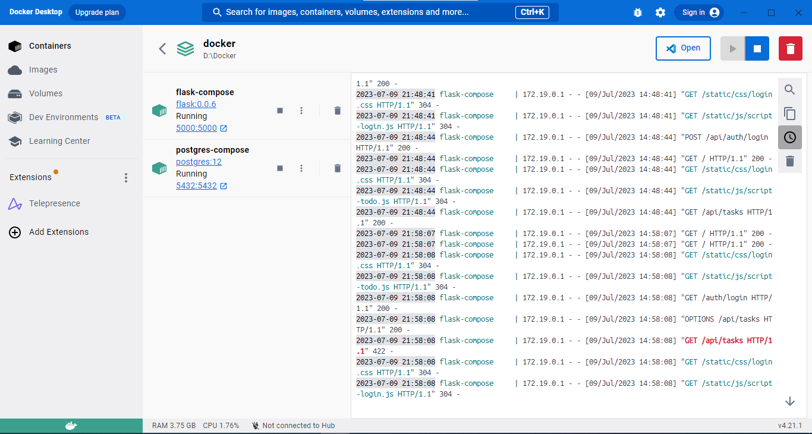The height and width of the screenshot is (434, 812).
Task: Open Docker Desktop settings gear
Action: (660, 12)
